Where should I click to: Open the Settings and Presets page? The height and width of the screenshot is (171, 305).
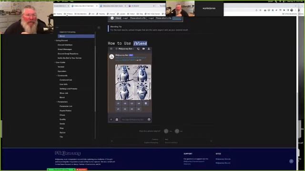[68, 89]
